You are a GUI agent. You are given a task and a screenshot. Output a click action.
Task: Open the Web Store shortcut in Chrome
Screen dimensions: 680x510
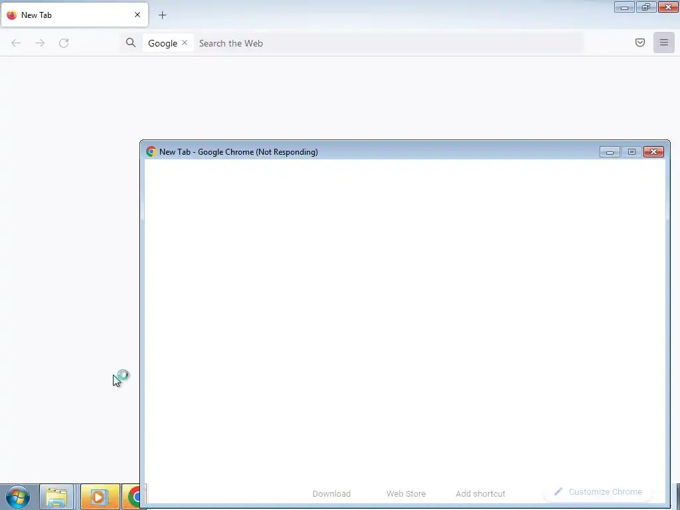[x=406, y=493]
